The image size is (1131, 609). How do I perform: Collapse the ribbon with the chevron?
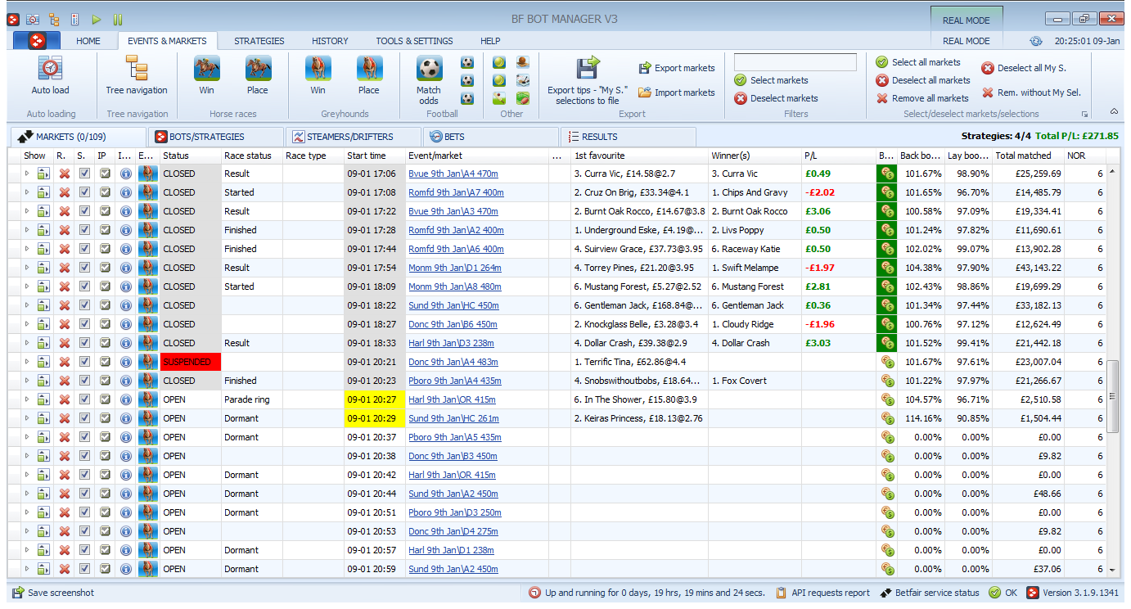(1114, 111)
